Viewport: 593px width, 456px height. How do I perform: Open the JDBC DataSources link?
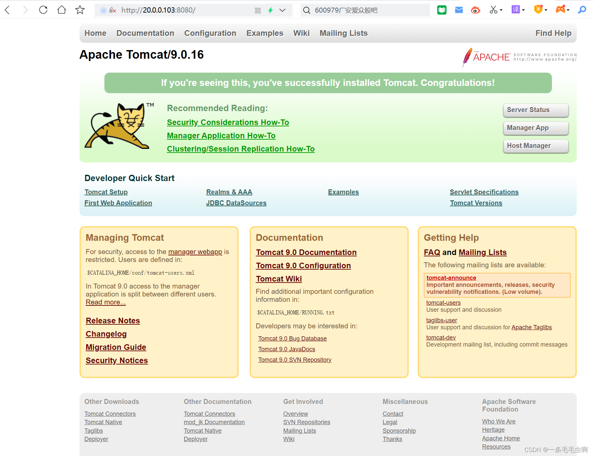tap(236, 203)
